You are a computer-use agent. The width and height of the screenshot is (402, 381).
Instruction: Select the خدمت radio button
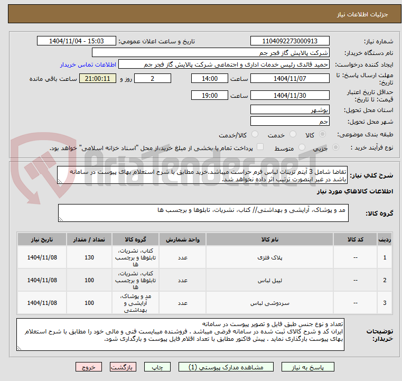pos(293,134)
